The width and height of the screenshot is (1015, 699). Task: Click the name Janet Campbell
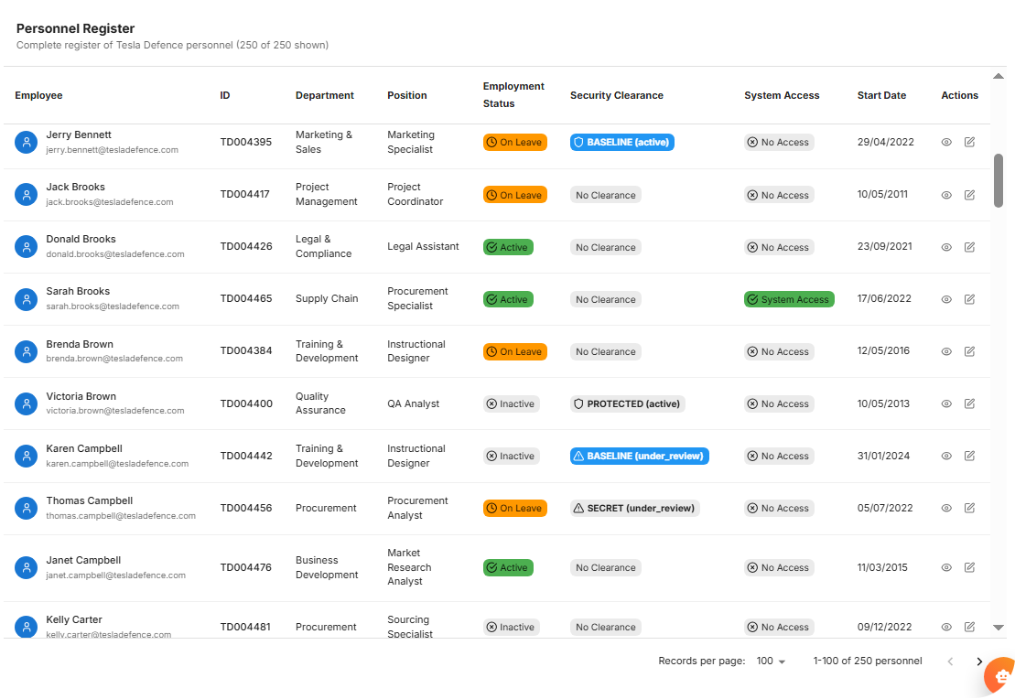(83, 561)
